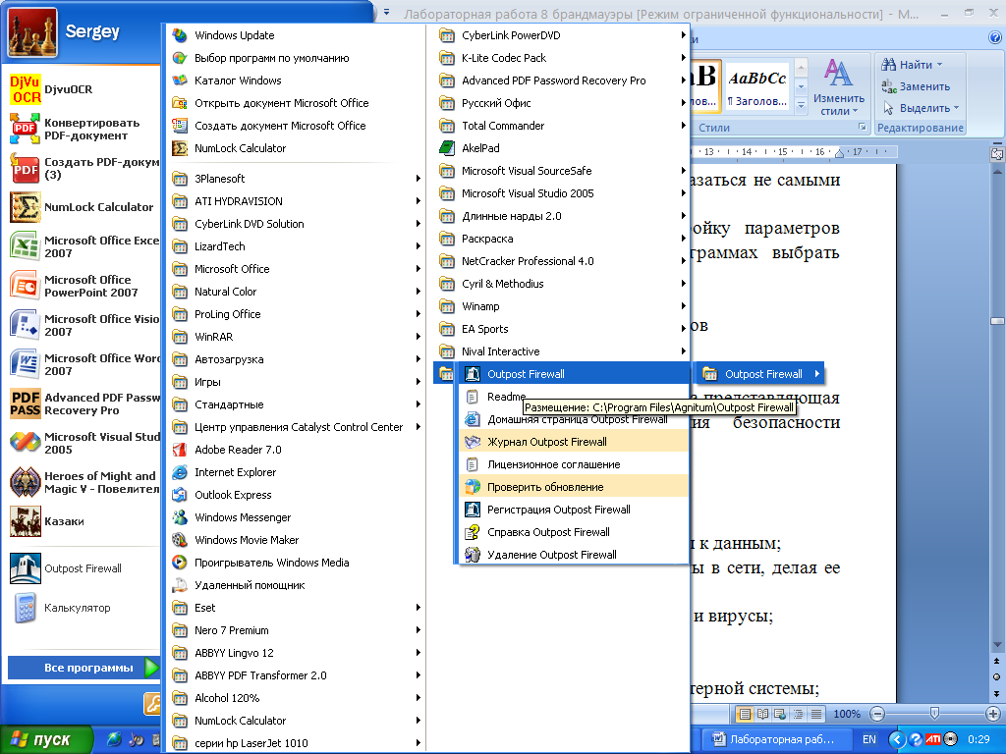This screenshot has width=1006, height=754.
Task: Open Удаленный помощник
Action: coord(297,585)
